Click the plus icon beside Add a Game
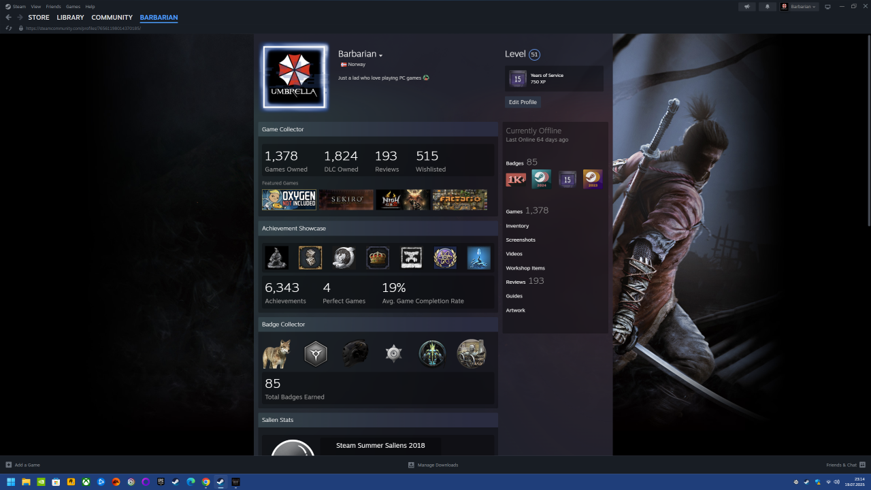The width and height of the screenshot is (871, 490). click(9, 465)
